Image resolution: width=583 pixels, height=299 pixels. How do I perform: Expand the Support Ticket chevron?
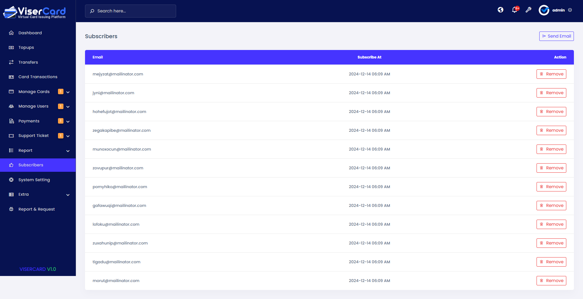tap(68, 136)
